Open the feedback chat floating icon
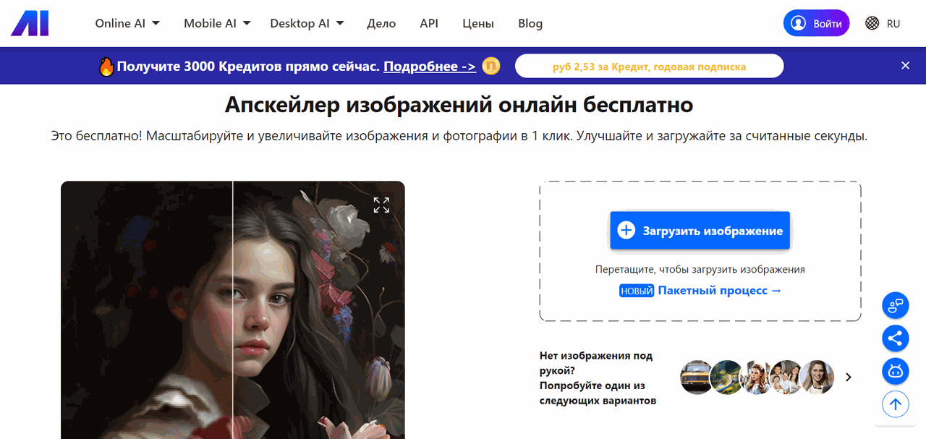 tap(896, 304)
